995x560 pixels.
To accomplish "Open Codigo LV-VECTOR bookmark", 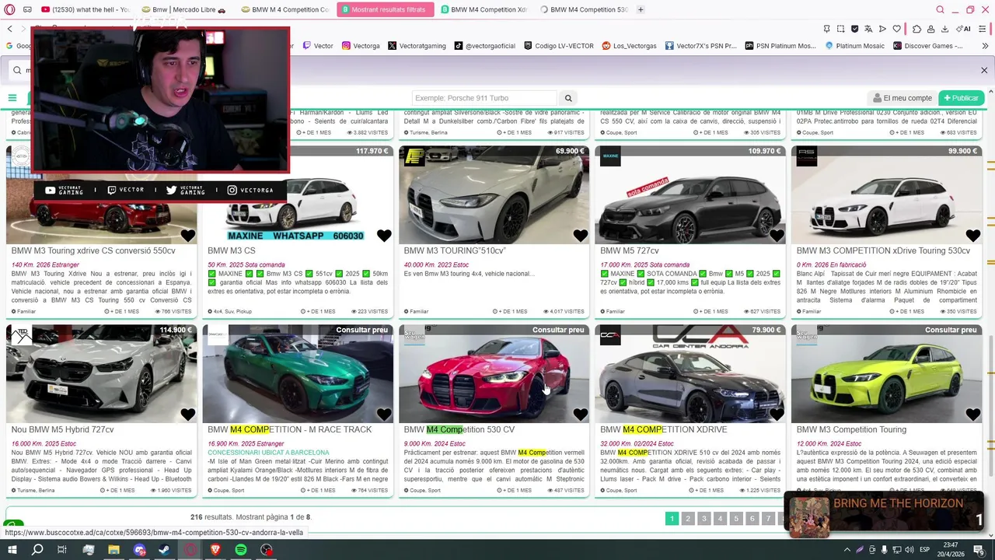I will tap(558, 46).
